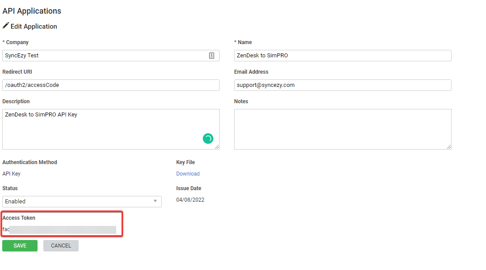Click inside the empty Notes text area
The height and width of the screenshot is (270, 486).
[342, 129]
